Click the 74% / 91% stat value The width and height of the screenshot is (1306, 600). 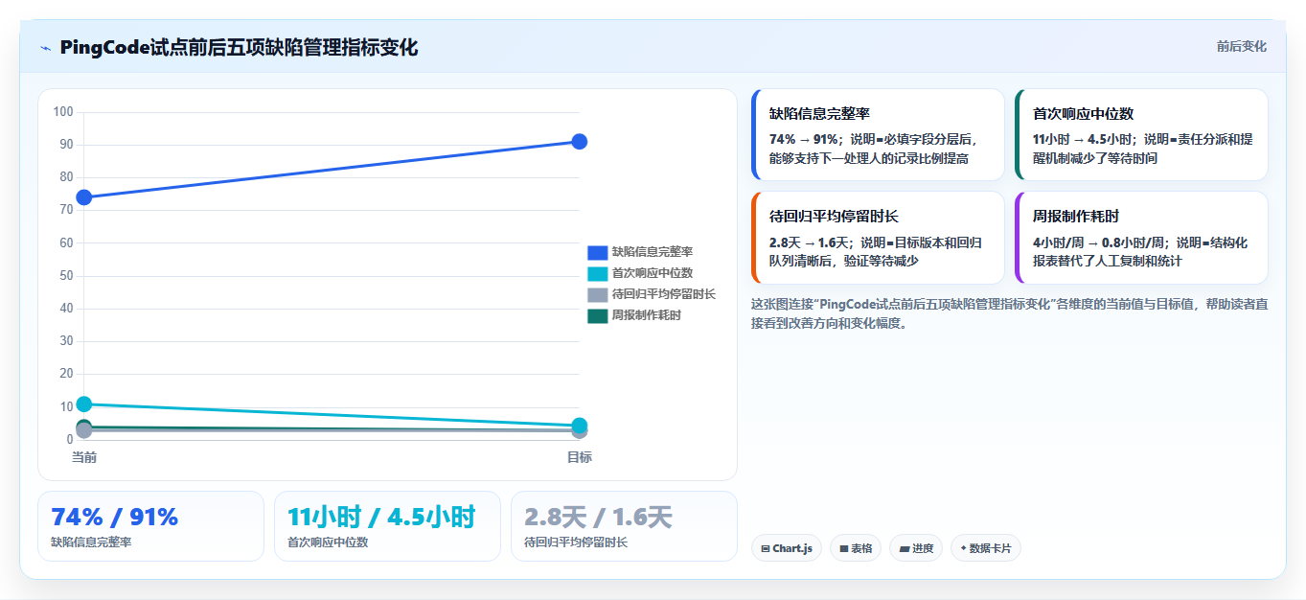coord(115,517)
